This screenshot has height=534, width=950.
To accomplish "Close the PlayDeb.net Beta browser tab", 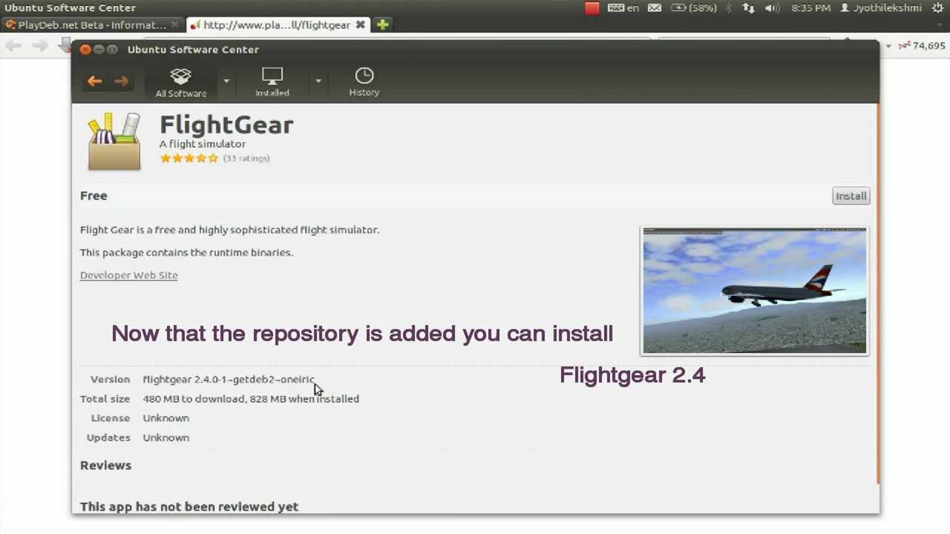I will coord(175,24).
